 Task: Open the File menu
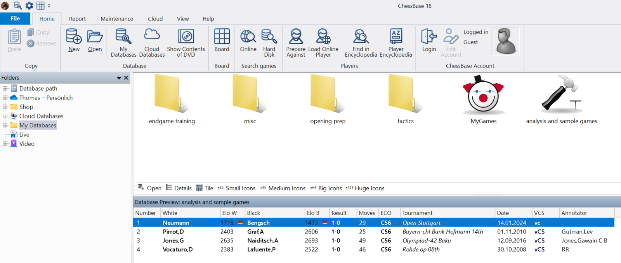point(15,19)
